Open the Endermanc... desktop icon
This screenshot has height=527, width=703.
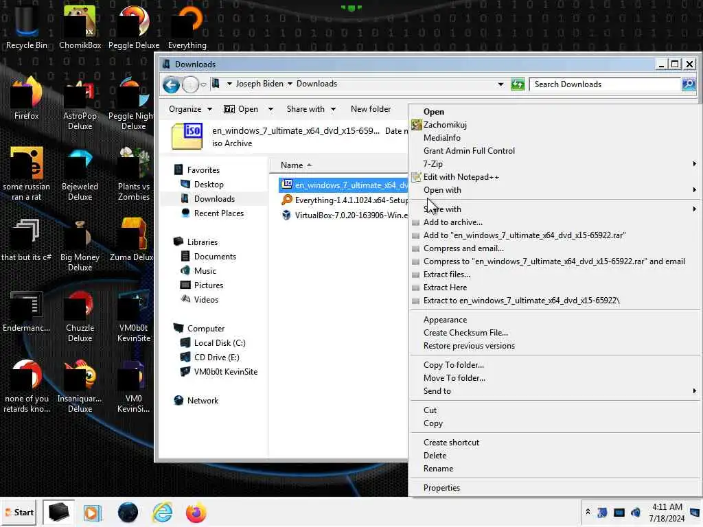coord(27,312)
